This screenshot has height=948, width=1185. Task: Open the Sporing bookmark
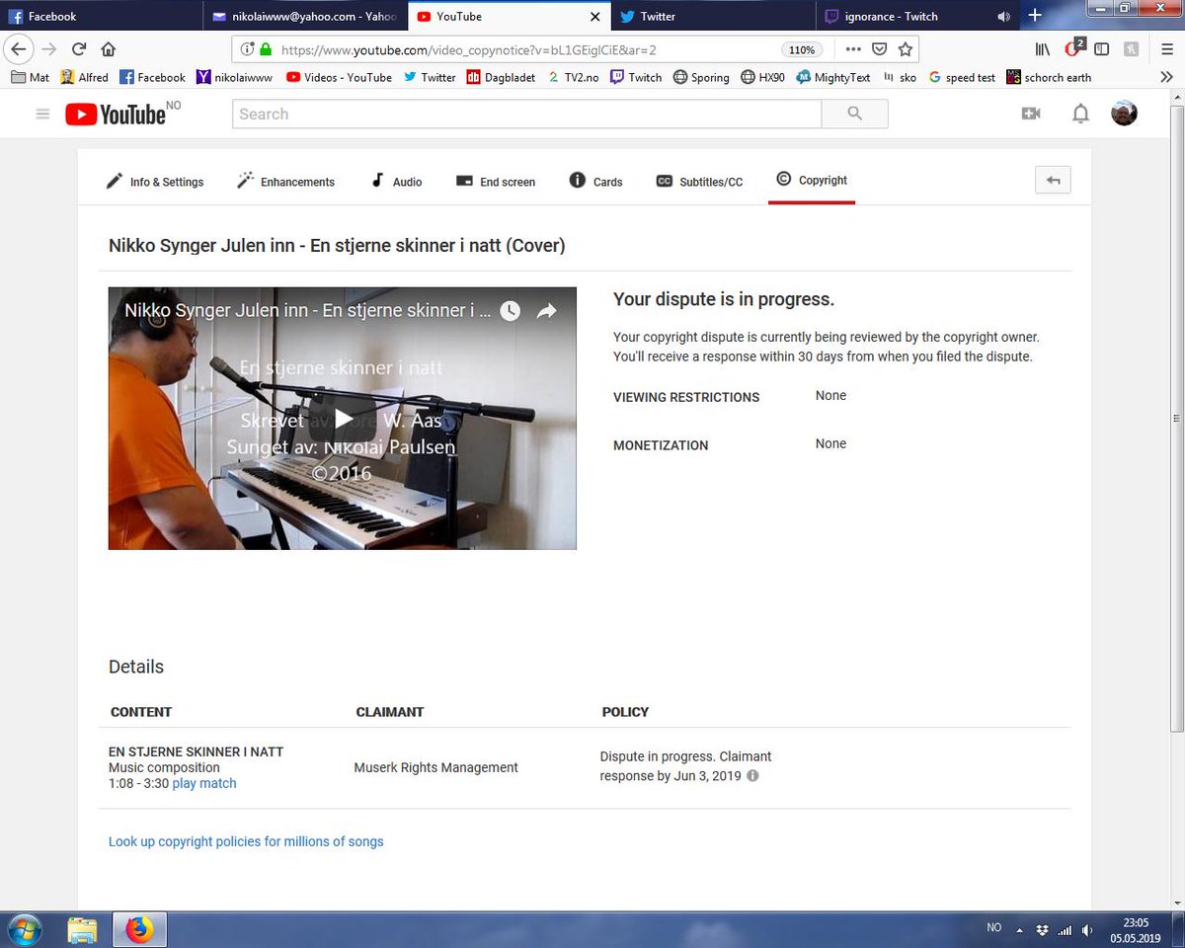[701, 77]
